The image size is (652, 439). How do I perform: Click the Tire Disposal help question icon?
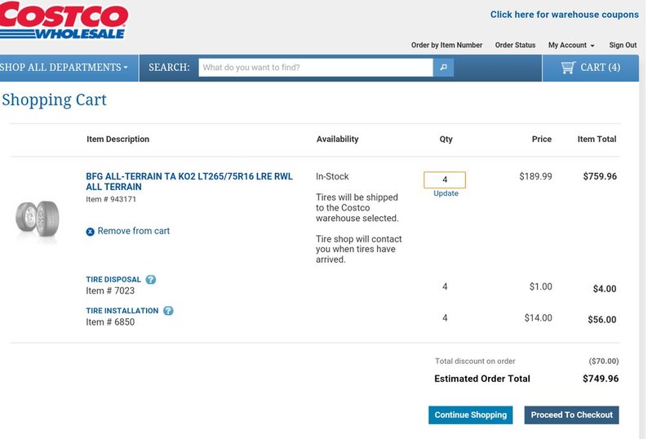tap(151, 279)
